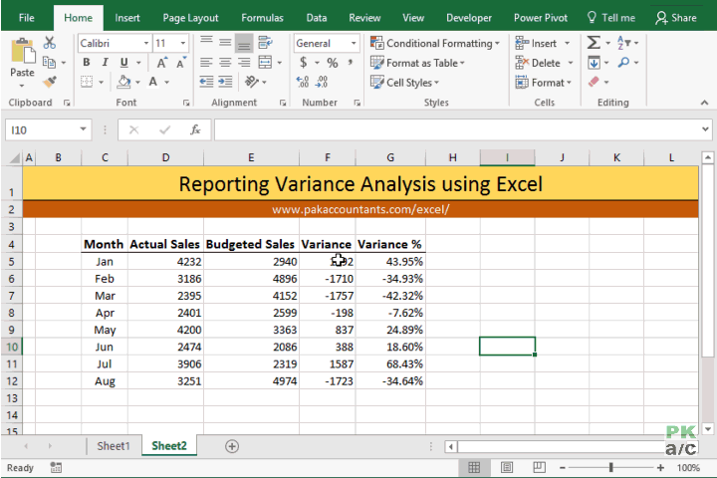Click the Cut scissors icon
The width and height of the screenshot is (717, 478).
pos(50,43)
